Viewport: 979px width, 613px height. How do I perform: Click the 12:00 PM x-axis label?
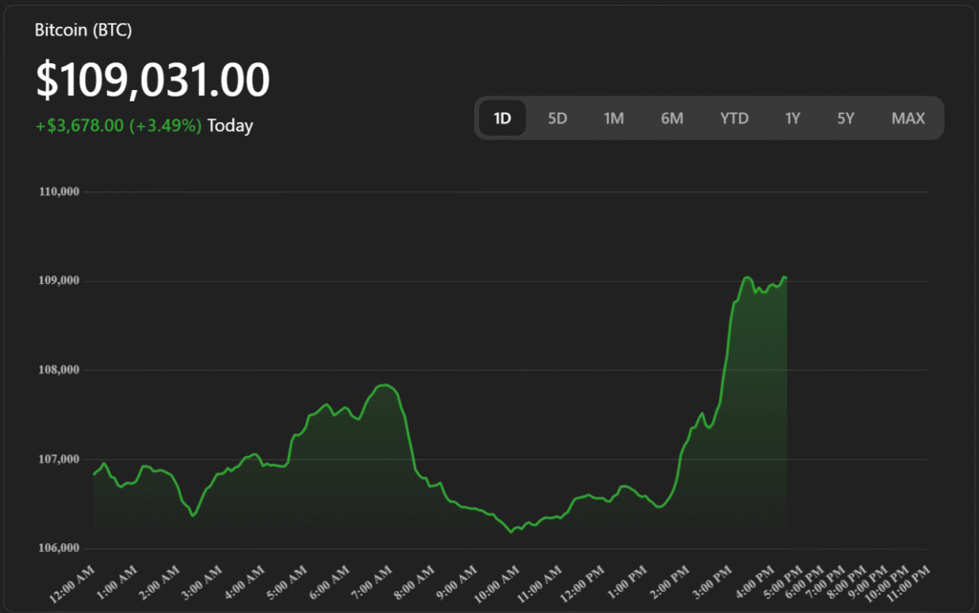click(582, 583)
